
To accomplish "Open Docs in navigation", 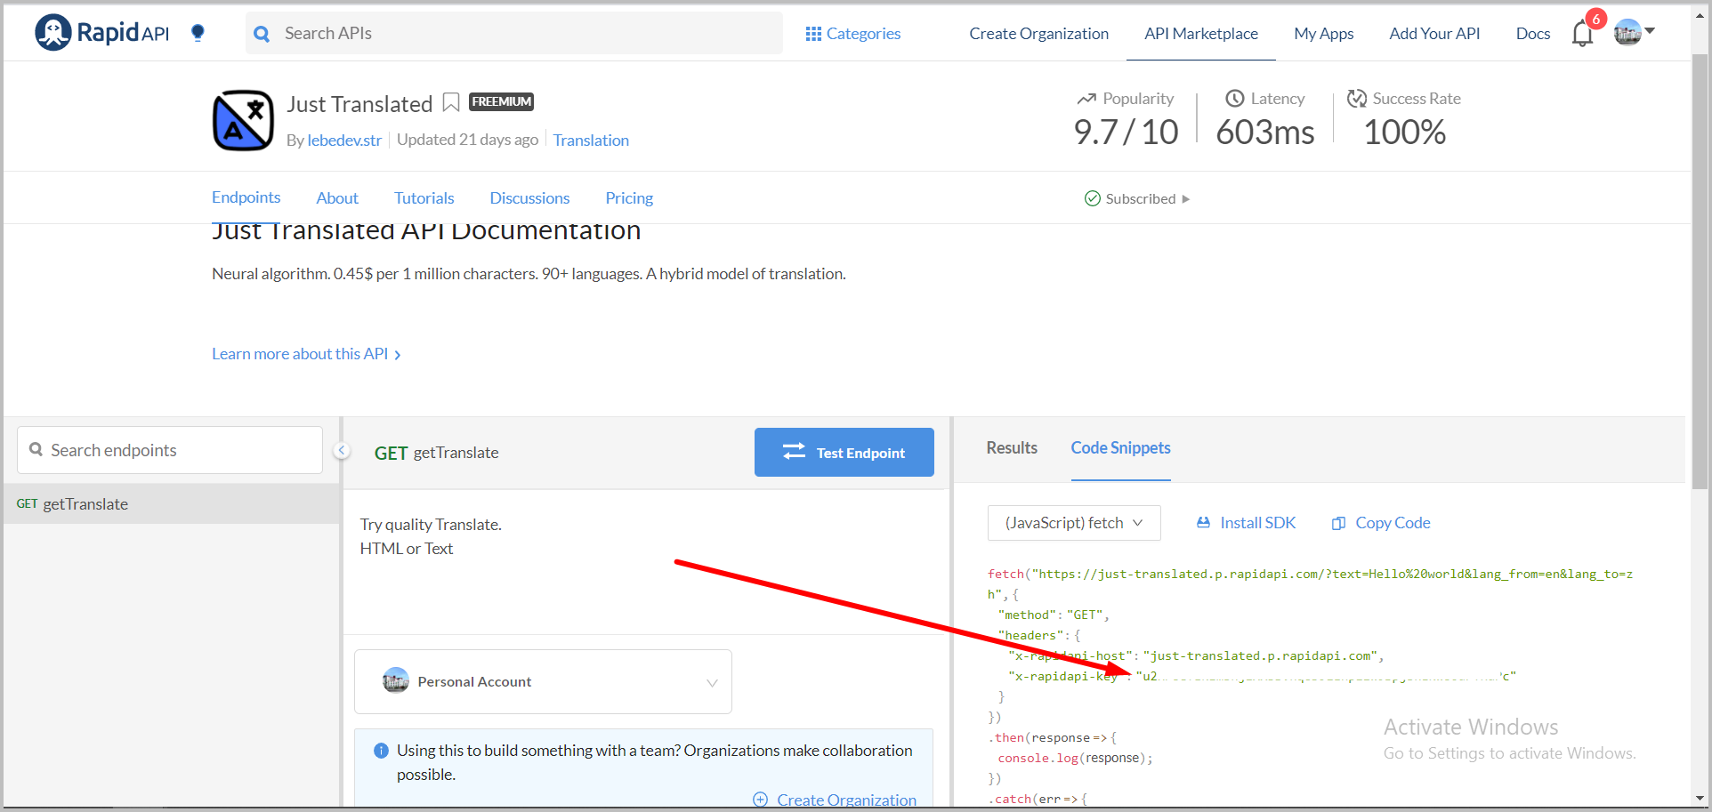I will click(x=1532, y=34).
